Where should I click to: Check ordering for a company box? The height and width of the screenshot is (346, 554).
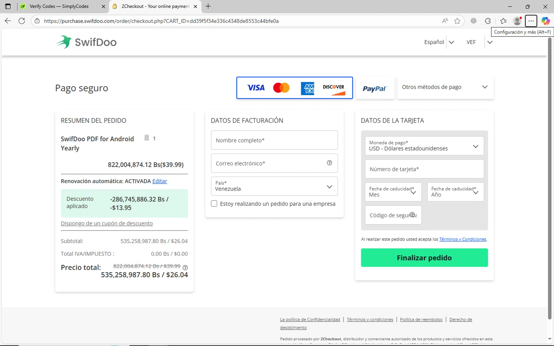(x=214, y=204)
